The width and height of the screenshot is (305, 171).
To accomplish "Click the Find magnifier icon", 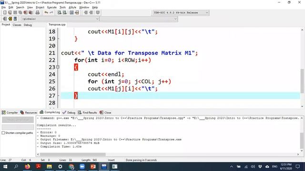I will click(60, 13).
